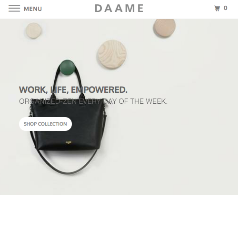Click the gold logo on the bag

tap(69, 142)
